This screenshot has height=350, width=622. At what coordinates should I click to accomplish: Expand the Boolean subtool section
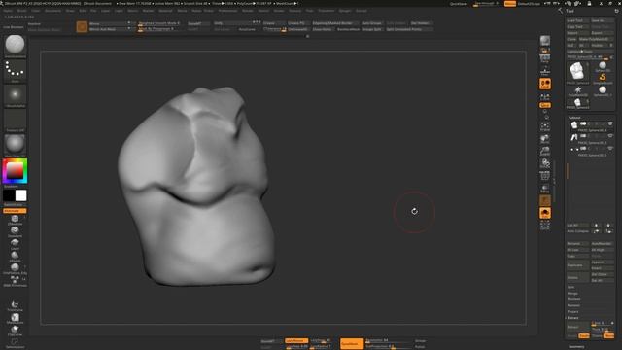tap(573, 299)
